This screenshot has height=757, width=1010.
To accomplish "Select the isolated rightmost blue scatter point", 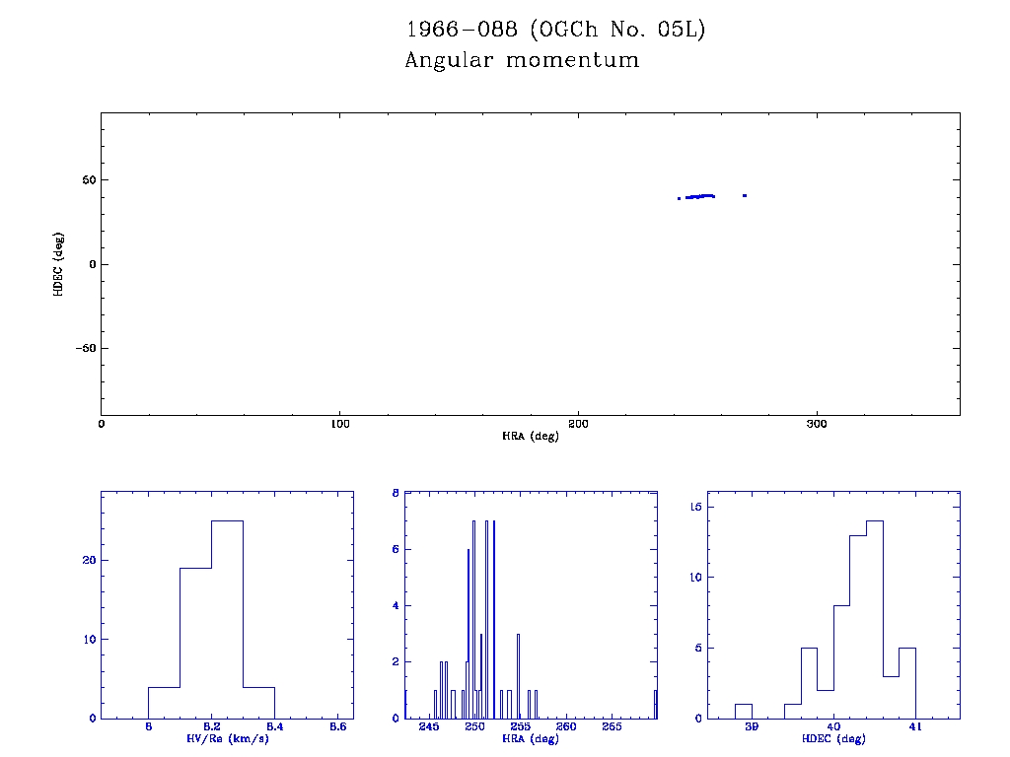I will point(745,195).
